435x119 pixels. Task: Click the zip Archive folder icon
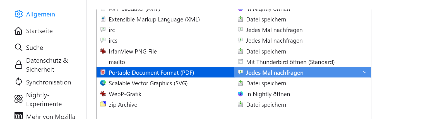click(x=103, y=105)
